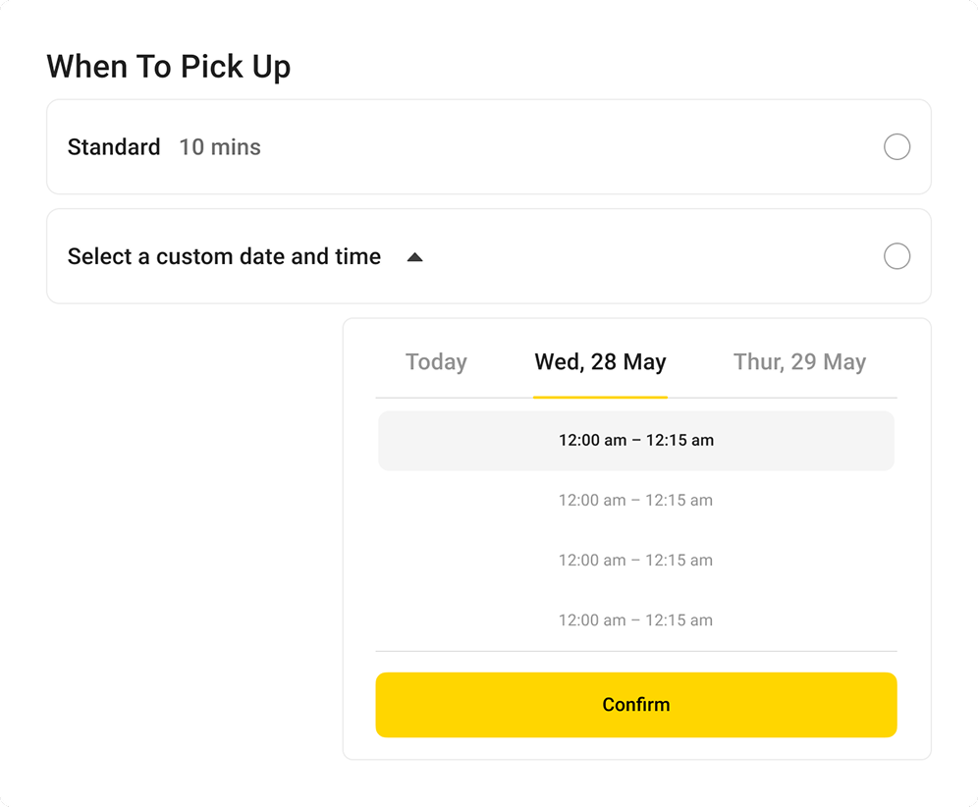This screenshot has height=807, width=978.
Task: Choose the custom date and time radio button
Action: (896, 256)
